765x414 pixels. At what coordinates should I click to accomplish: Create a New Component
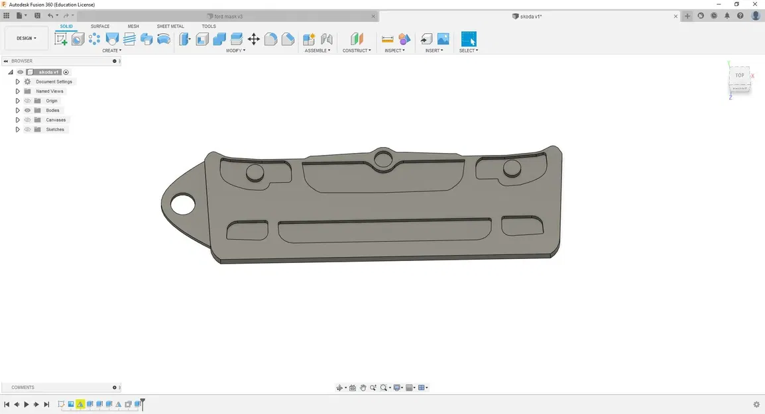click(309, 39)
